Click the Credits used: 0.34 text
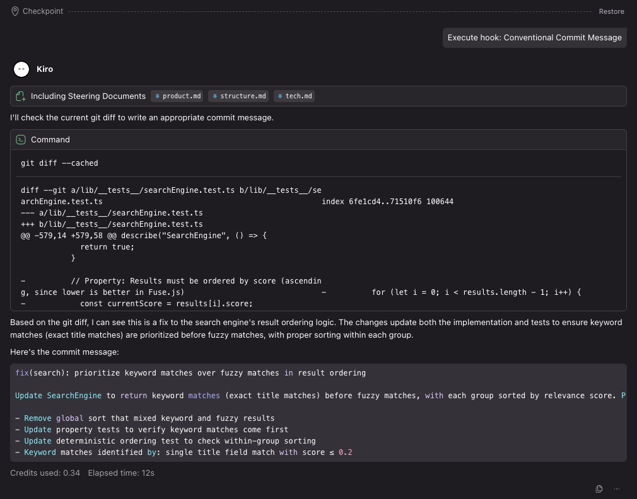 (x=45, y=473)
